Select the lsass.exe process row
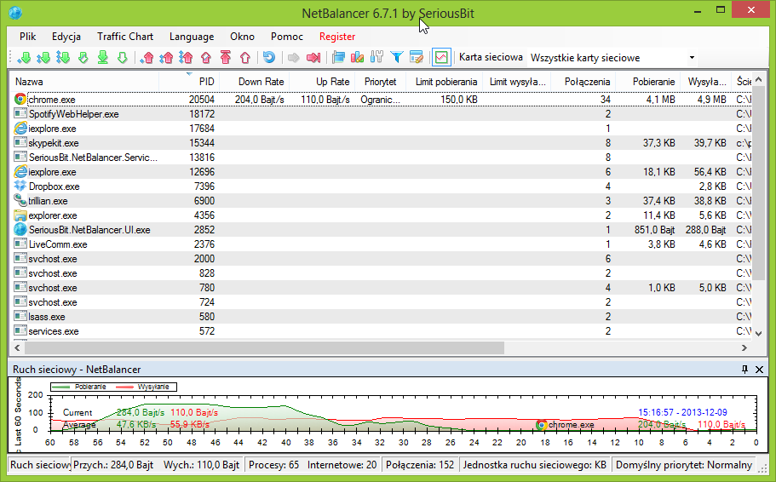The height and width of the screenshot is (482, 776). 381,317
